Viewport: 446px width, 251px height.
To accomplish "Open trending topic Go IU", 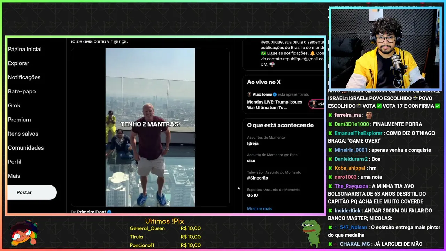I will (253, 196).
